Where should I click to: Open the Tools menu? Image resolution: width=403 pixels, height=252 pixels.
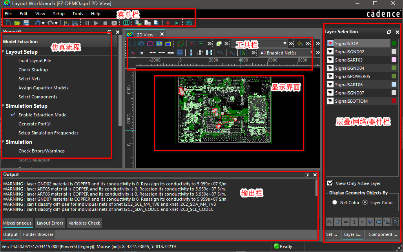point(78,14)
